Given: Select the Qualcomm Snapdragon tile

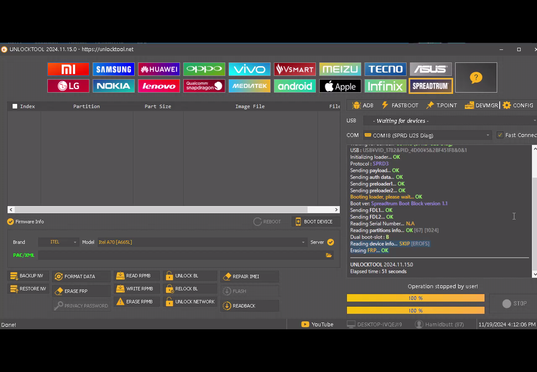Looking at the screenshot, I should 204,86.
